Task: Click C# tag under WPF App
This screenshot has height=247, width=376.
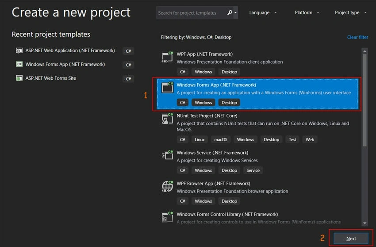Action: click(x=183, y=72)
